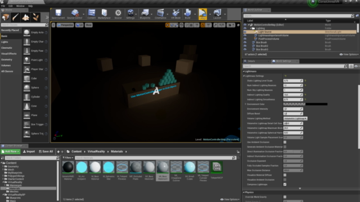Screen dimensions: 360x202
Task: Switch to the World Settings tab
Action: point(285,61)
